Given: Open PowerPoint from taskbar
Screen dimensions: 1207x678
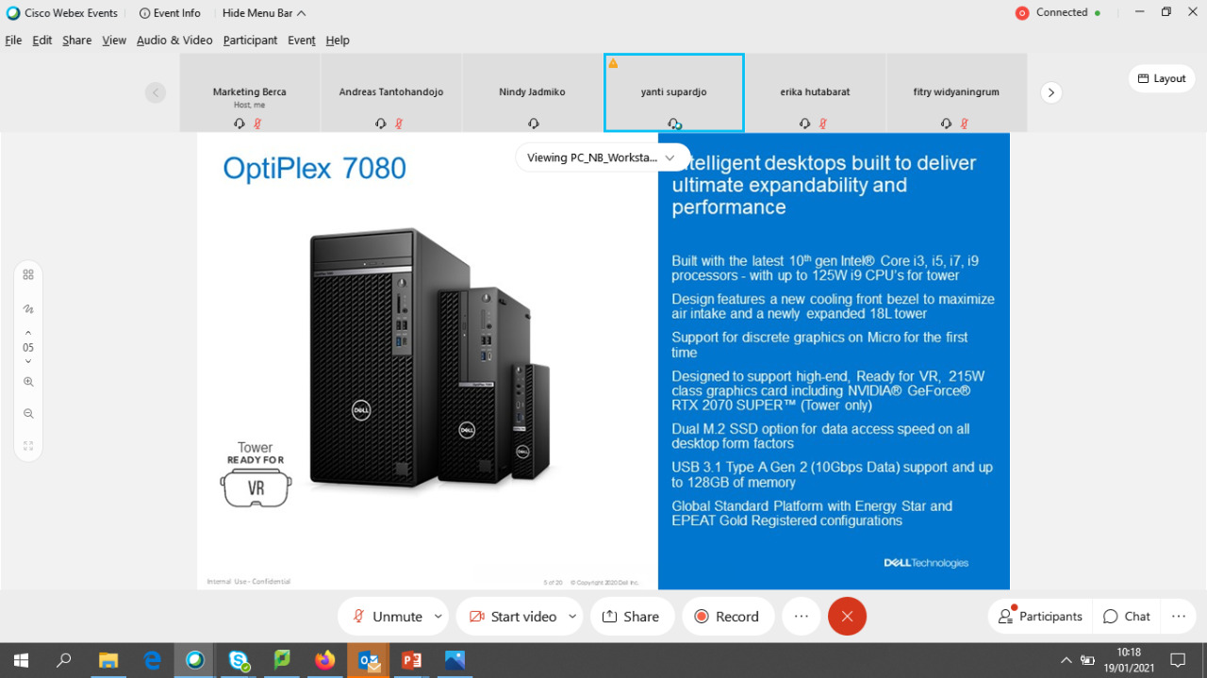Looking at the screenshot, I should 412,660.
